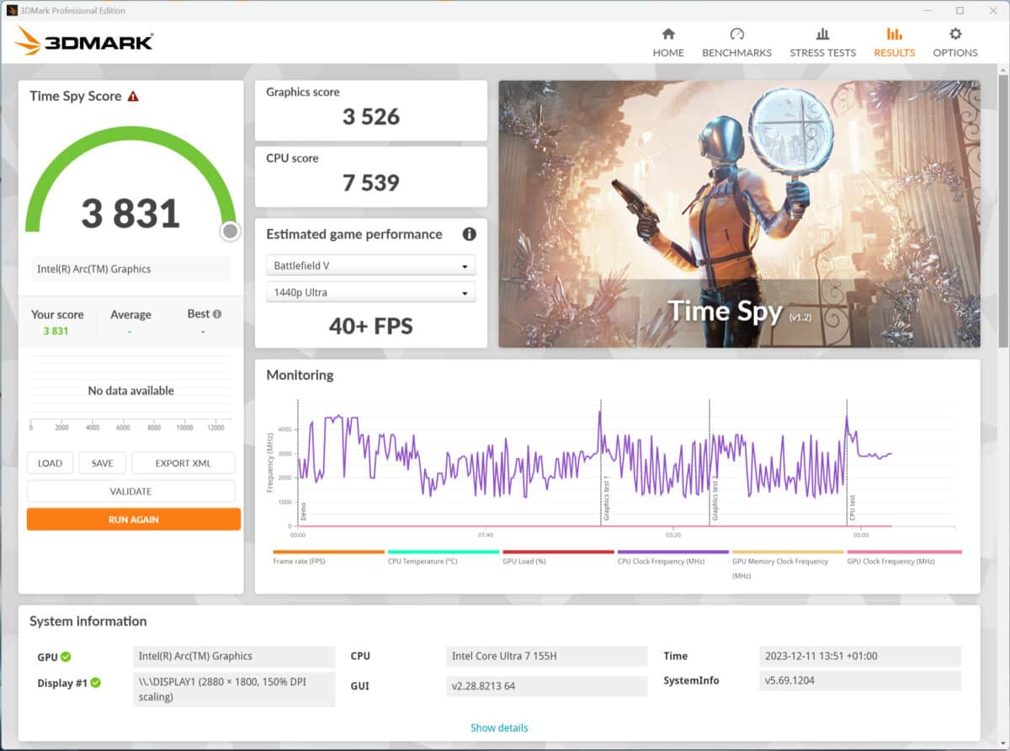The image size is (1010, 751).
Task: Click the green check icon beside GPU
Action: point(66,657)
